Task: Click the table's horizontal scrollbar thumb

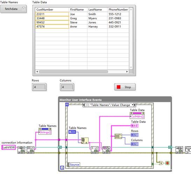Action: click(x=73, y=71)
